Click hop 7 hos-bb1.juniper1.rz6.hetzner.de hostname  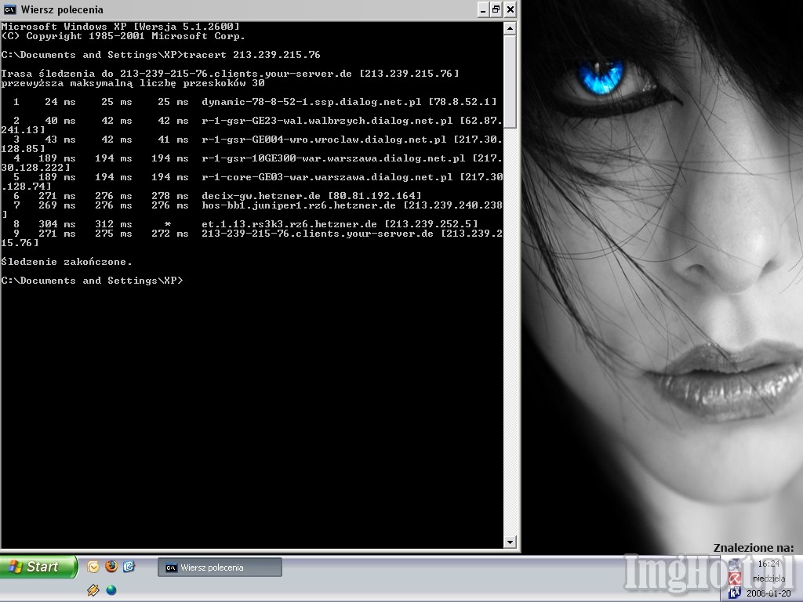coord(299,205)
